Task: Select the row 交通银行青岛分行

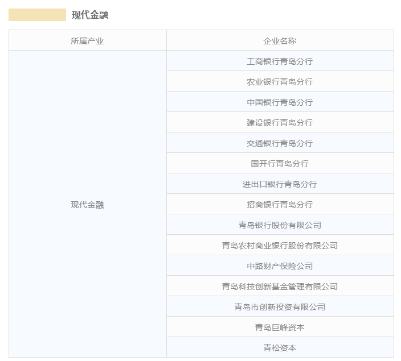Action: click(280, 143)
